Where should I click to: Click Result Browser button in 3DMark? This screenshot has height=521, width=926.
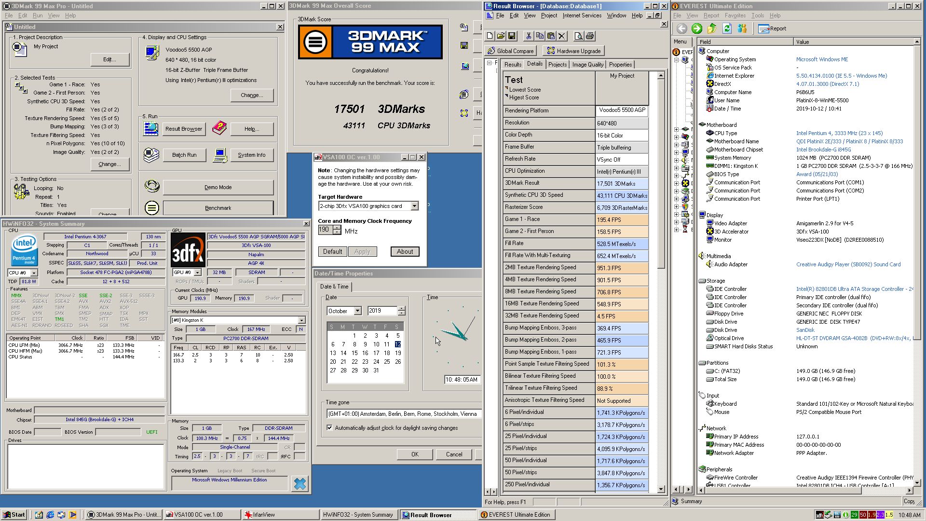pyautogui.click(x=184, y=129)
